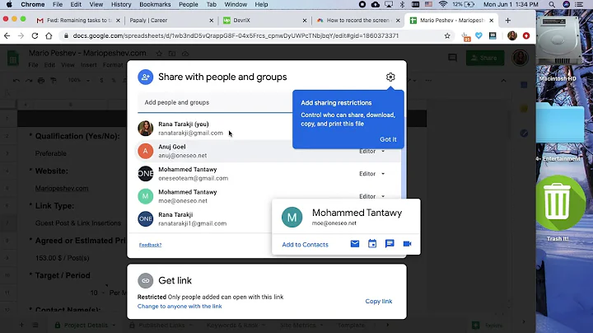Image resolution: width=593 pixels, height=333 pixels.
Task: Click Anuj Goel's orange avatar
Action: [x=145, y=152]
